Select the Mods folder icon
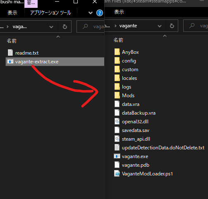This screenshot has width=208, height=199. pos(117,95)
